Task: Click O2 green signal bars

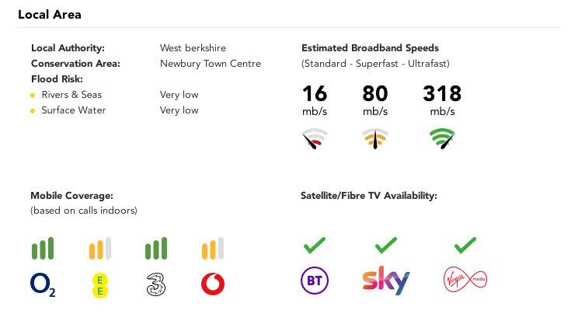Action: click(x=43, y=248)
